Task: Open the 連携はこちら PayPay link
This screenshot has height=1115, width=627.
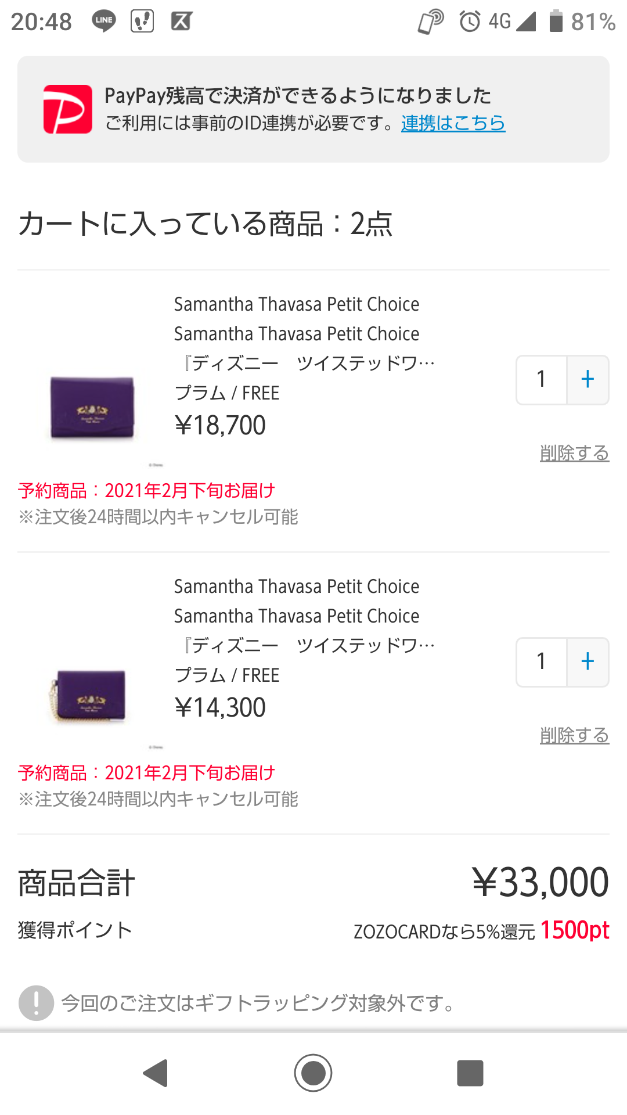Action: [x=453, y=123]
